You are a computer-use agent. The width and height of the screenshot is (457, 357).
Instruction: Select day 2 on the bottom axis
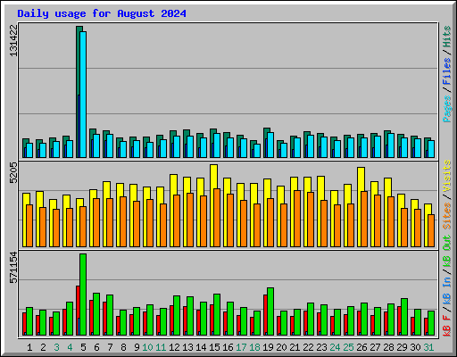tap(43, 347)
